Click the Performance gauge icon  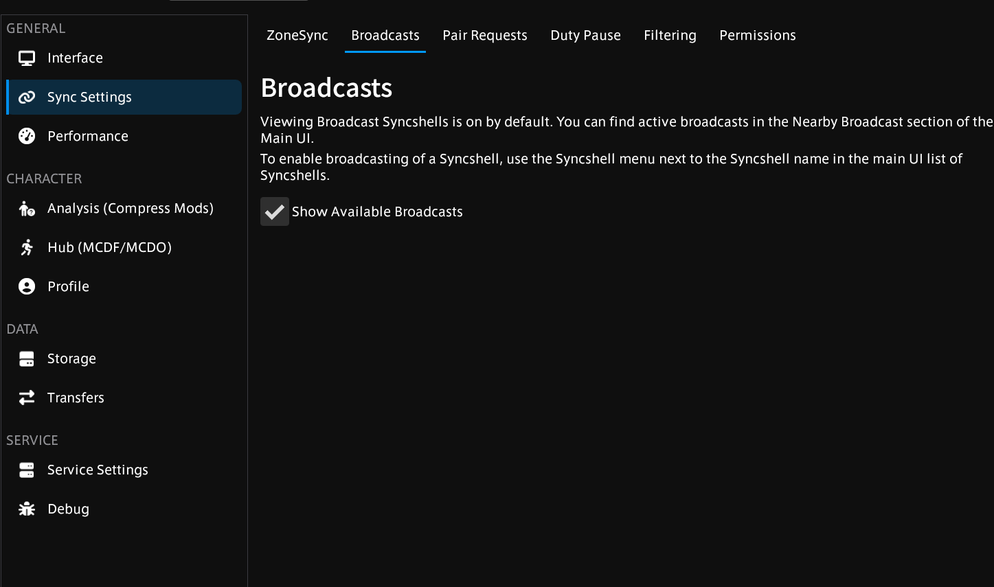pos(27,137)
